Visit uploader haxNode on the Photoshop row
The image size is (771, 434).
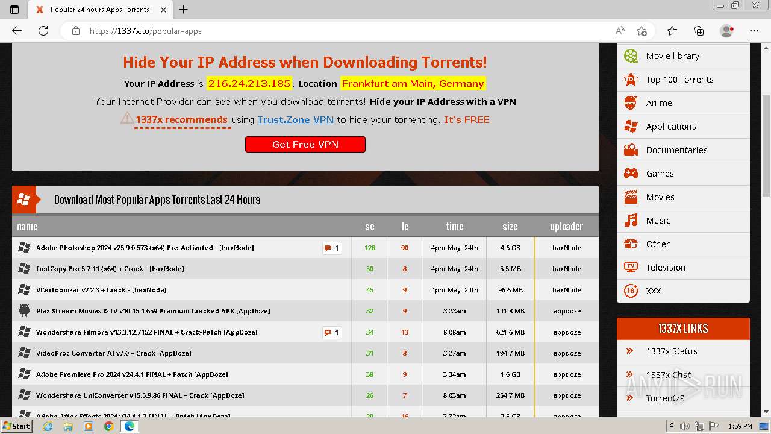(567, 248)
